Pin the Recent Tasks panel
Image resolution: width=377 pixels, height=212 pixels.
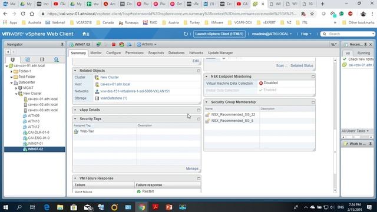[365, 45]
